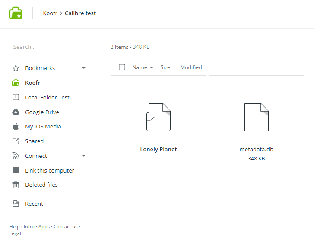314x246 pixels.
Task: Open the Shared icon in sidebar
Action: pos(16,141)
